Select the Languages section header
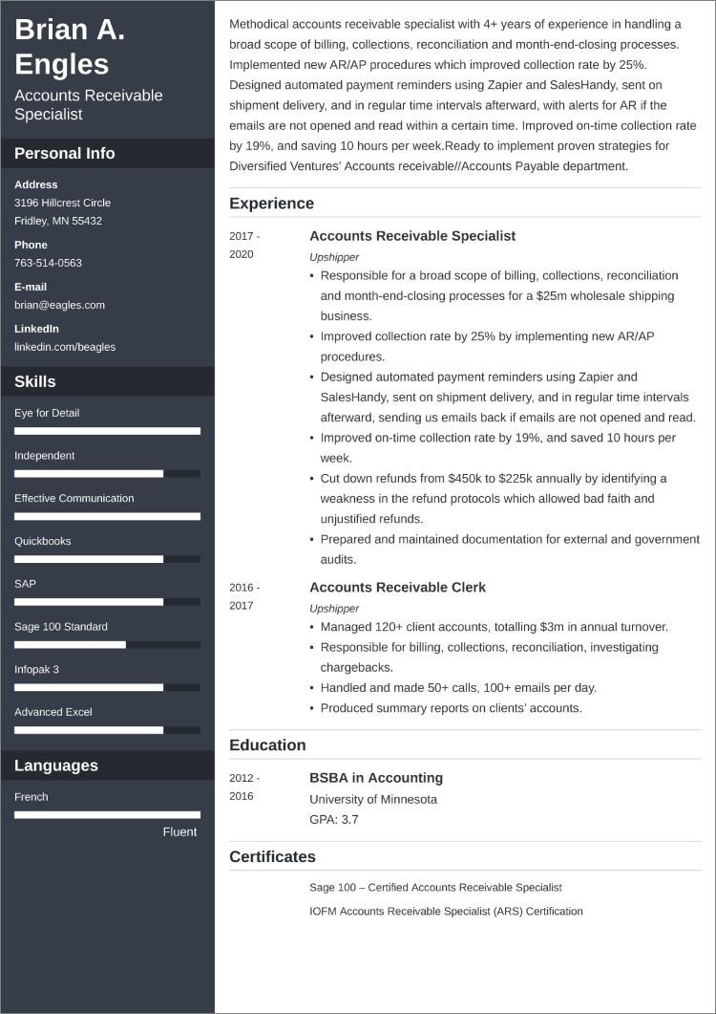This screenshot has width=716, height=1014. tap(56, 766)
